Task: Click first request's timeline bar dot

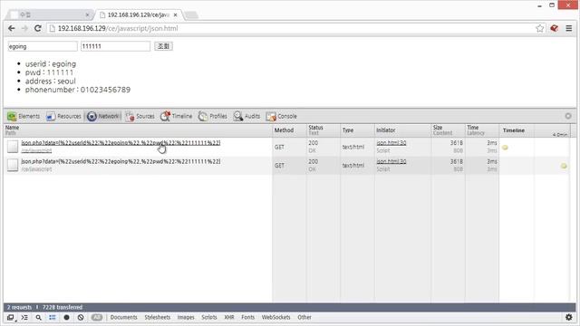Action: (505, 148)
